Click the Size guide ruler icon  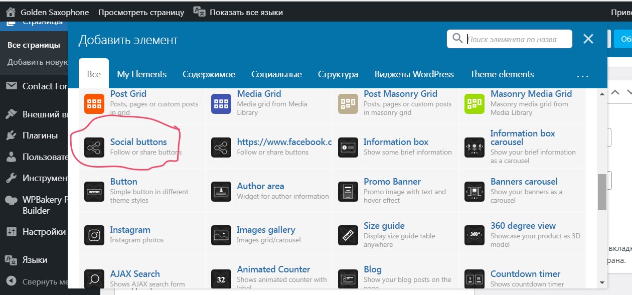coord(348,236)
